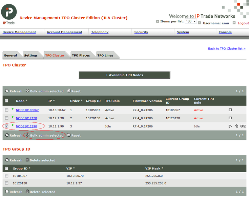This screenshot has height=197, width=249.
Task: Start node NODE1012190 with play icon
Action: 230,126
